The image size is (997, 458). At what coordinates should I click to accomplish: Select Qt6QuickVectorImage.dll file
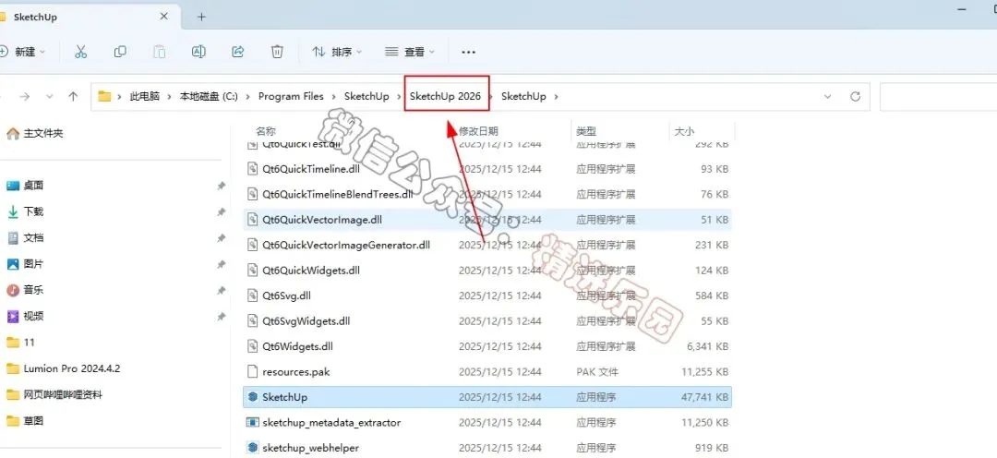(487, 220)
